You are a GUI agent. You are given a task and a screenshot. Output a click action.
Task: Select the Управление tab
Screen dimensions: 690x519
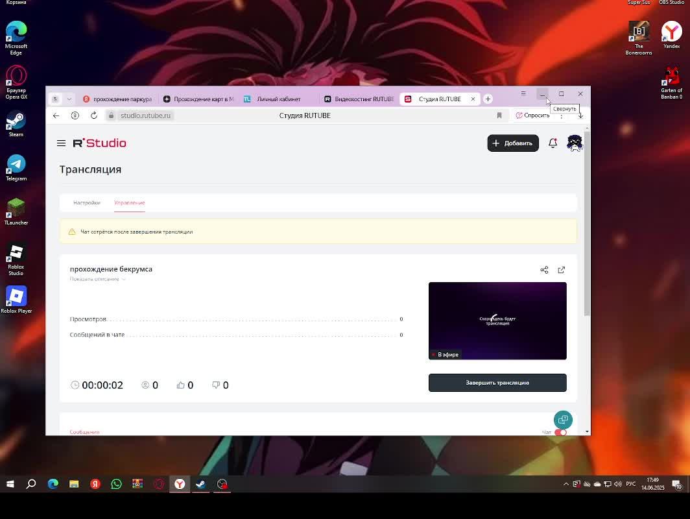tap(130, 203)
